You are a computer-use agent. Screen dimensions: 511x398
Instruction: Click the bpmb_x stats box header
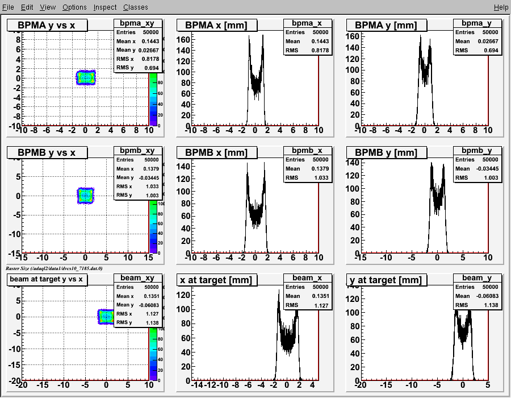pyautogui.click(x=307, y=151)
